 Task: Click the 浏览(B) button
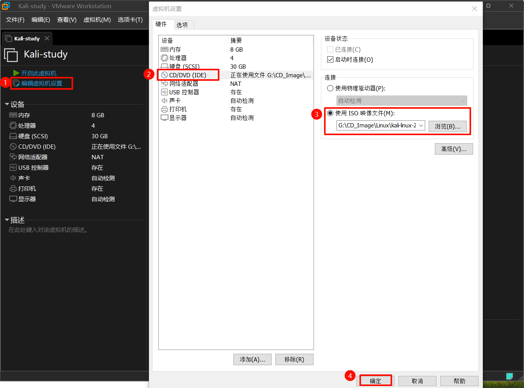447,126
